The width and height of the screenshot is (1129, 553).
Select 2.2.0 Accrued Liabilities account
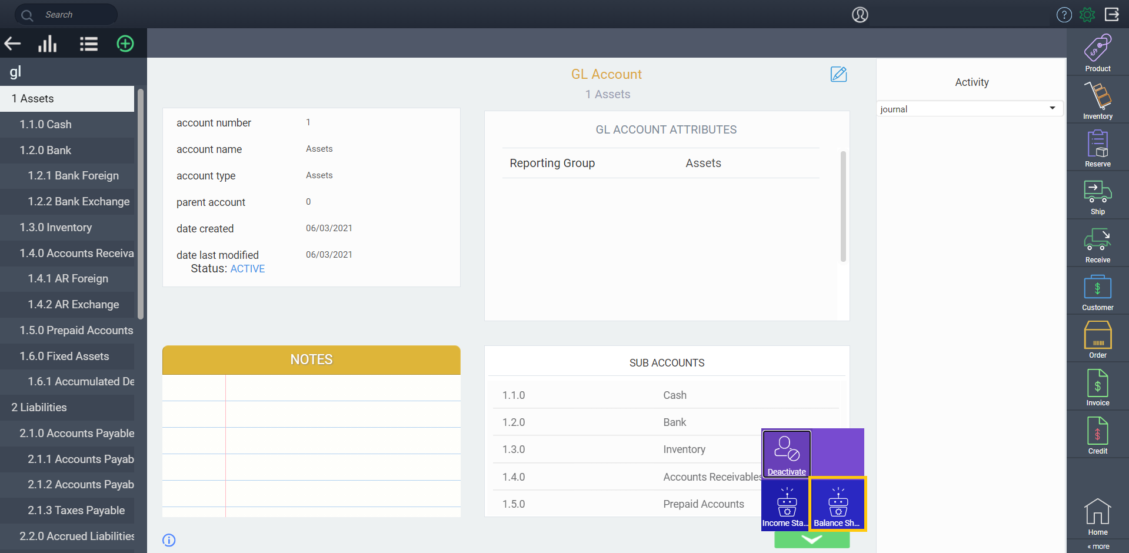tap(67, 537)
